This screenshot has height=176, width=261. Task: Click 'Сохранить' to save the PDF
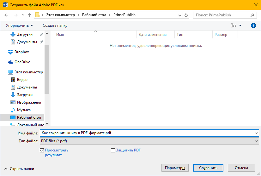pos(208,168)
